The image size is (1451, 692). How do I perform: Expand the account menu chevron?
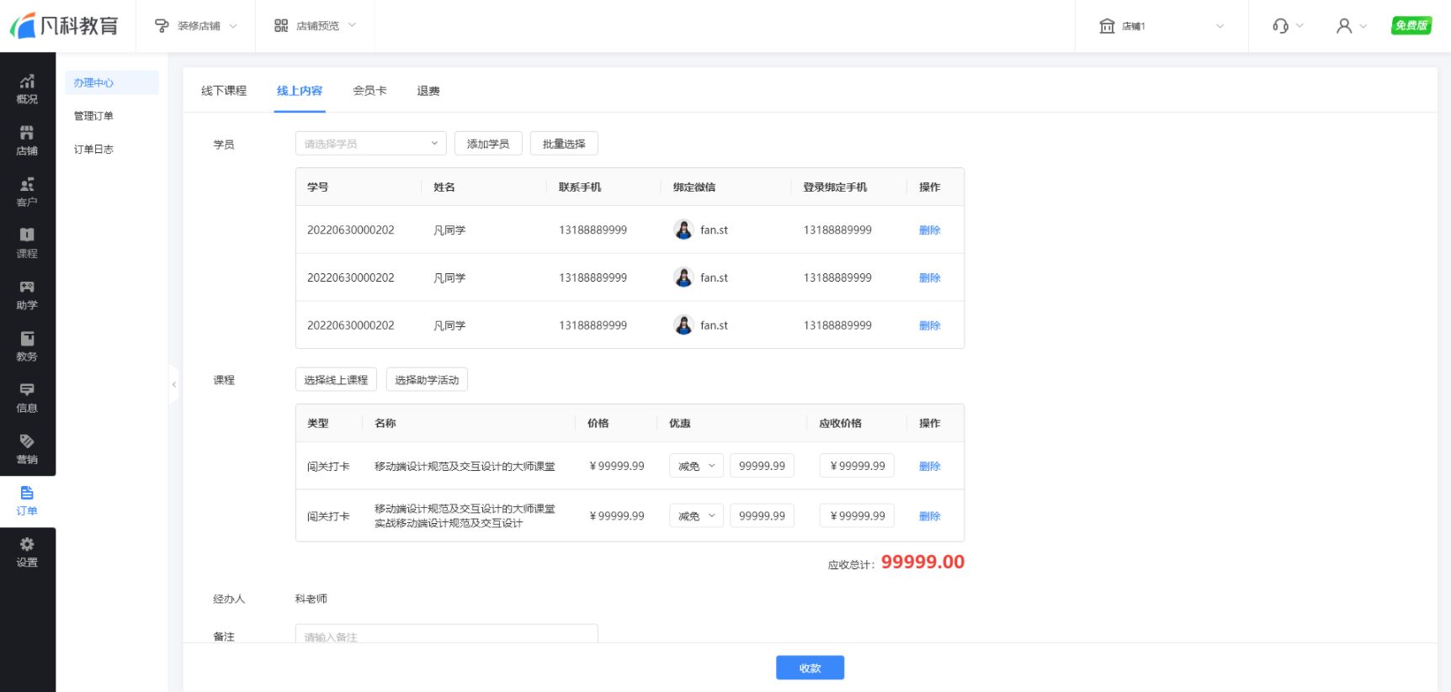[1363, 26]
